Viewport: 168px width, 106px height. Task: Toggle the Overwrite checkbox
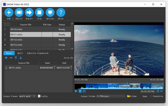[x=151, y=96]
